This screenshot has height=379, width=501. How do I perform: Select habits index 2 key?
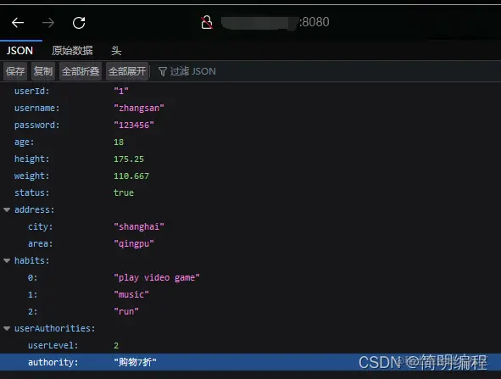[x=32, y=311]
